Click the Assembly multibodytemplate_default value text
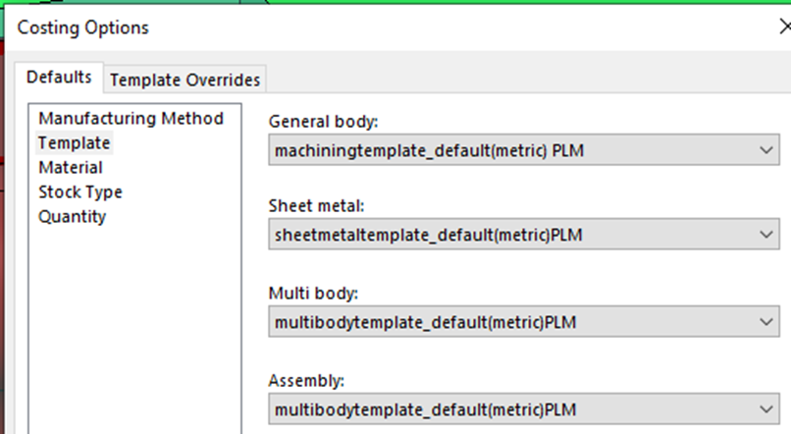 425,409
